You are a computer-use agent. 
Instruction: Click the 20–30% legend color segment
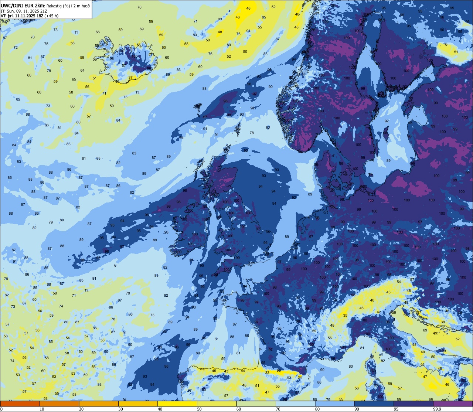click(99, 404)
